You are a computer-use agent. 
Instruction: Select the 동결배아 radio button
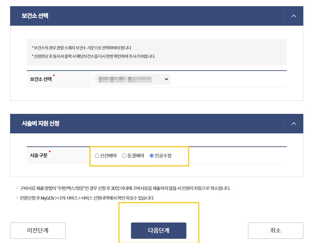(124, 156)
